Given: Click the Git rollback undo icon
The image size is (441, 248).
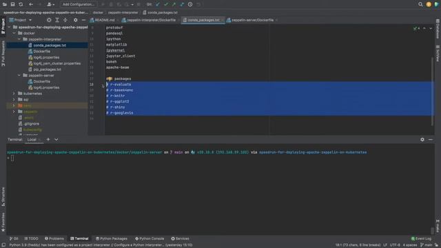Looking at the screenshot, I should point(198,4).
